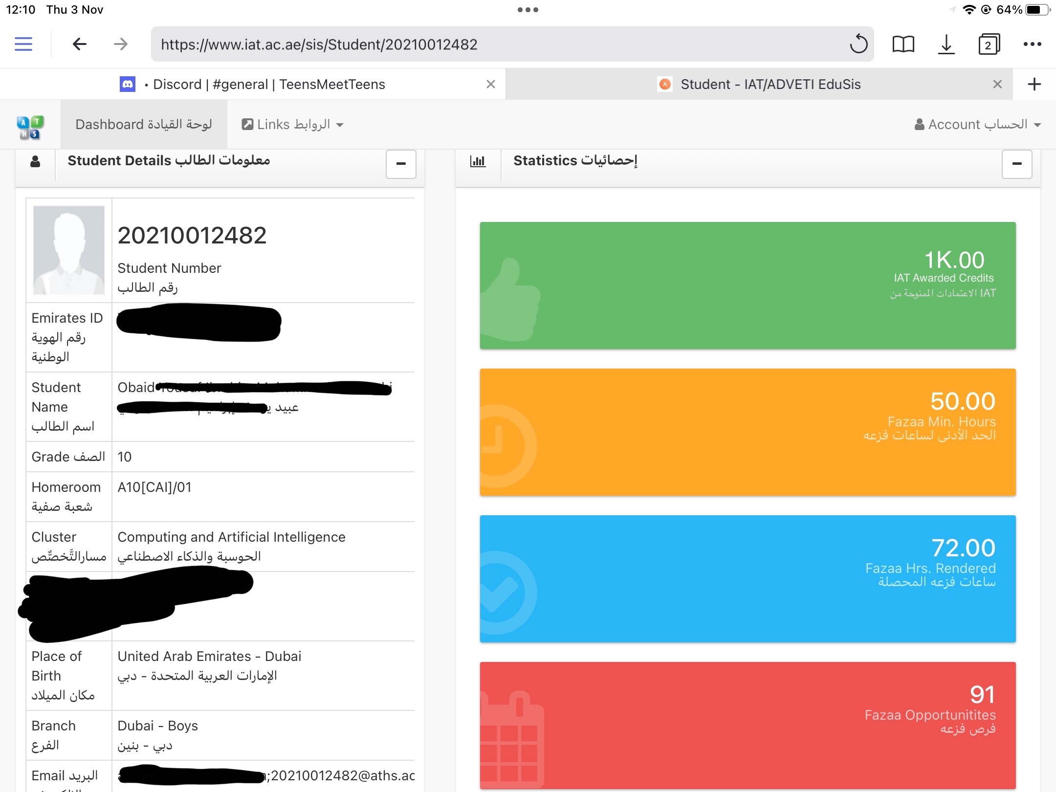
Task: Open the browser hamburger menu
Action: coord(23,44)
